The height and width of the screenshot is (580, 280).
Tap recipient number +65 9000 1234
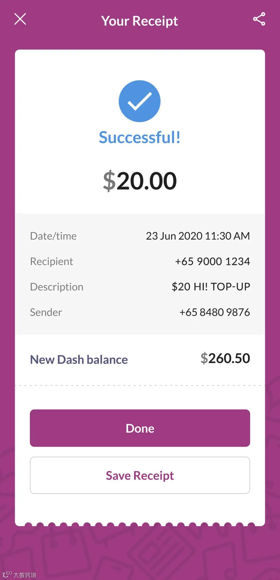(x=212, y=261)
